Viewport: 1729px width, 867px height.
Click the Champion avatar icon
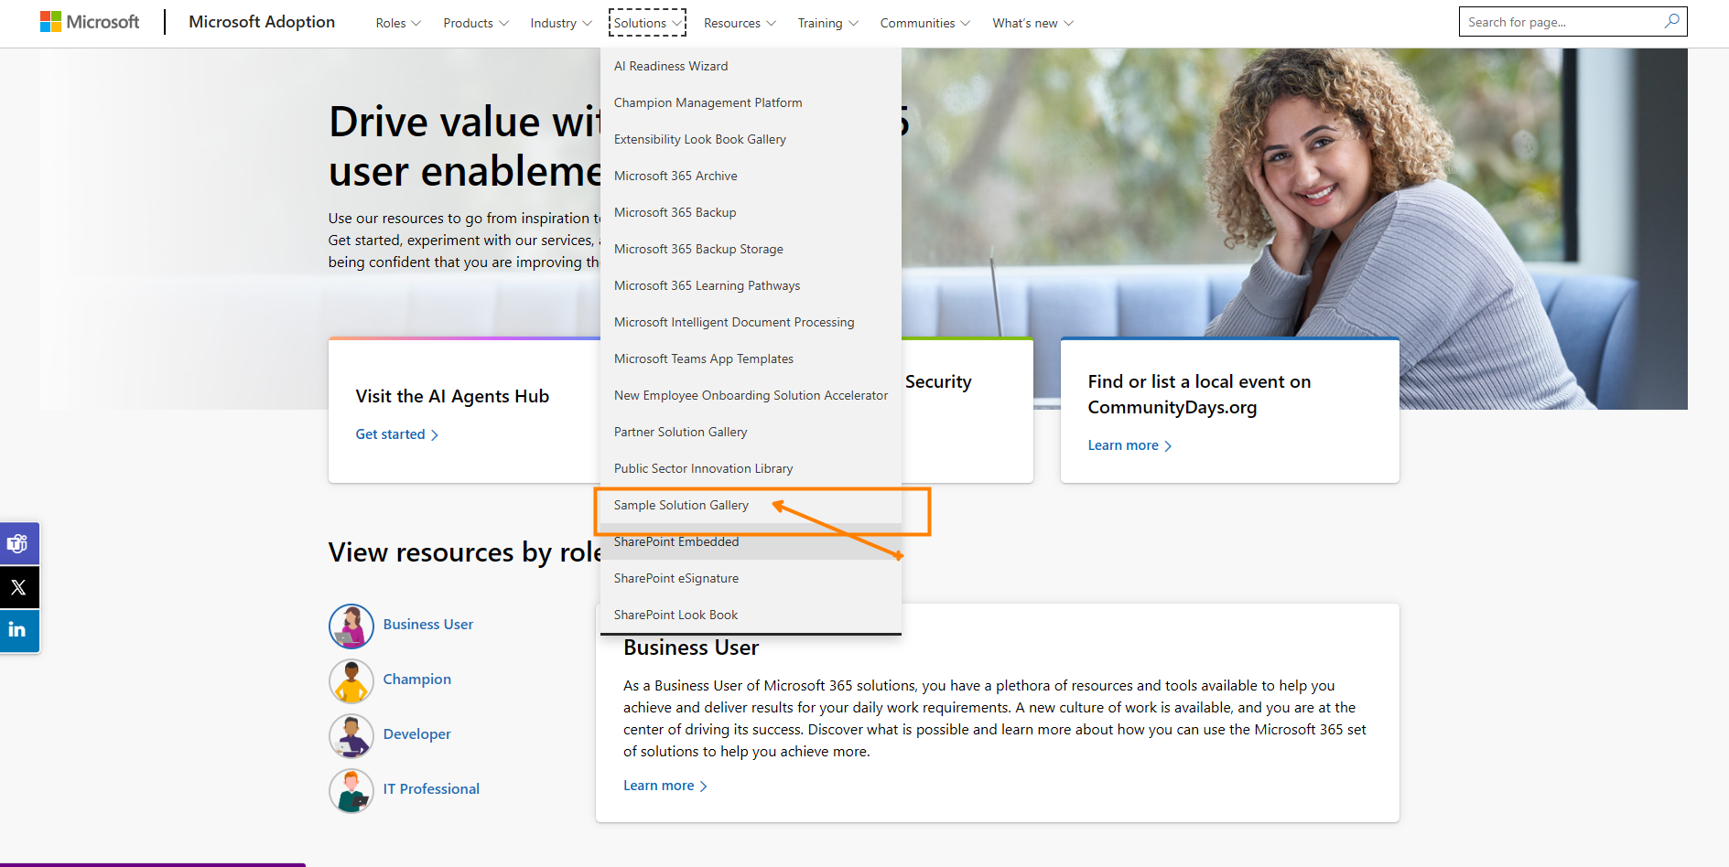coord(351,680)
